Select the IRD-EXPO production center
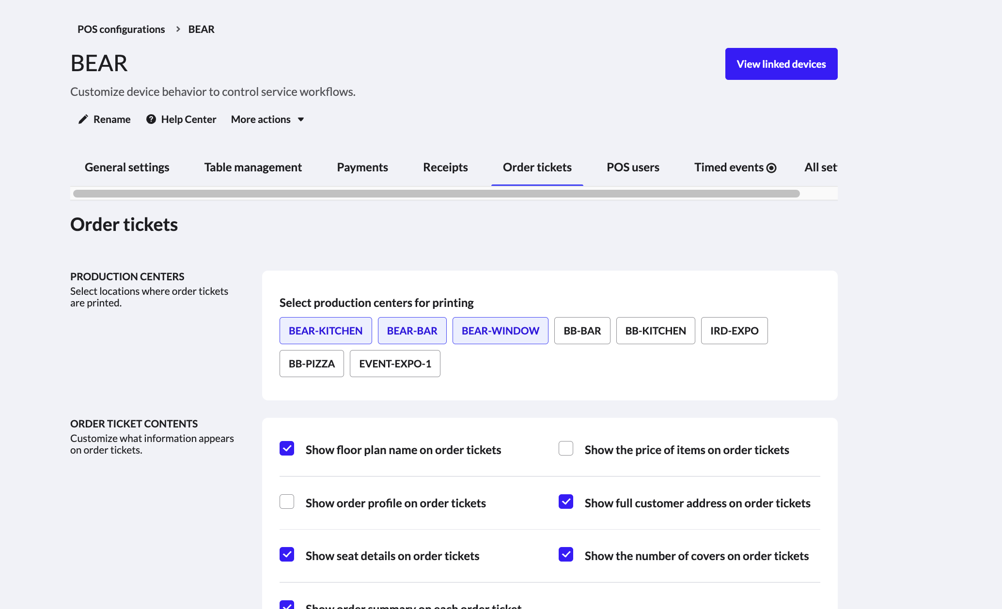Image resolution: width=1002 pixels, height=609 pixels. coord(734,331)
